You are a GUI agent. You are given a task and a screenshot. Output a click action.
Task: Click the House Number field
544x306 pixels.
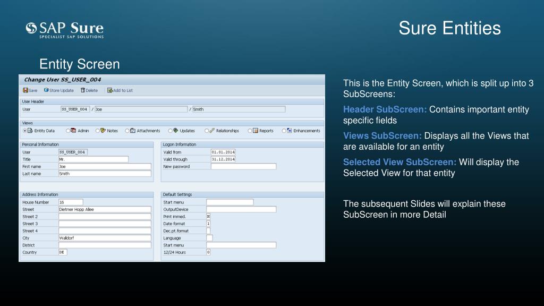pyautogui.click(x=71, y=202)
